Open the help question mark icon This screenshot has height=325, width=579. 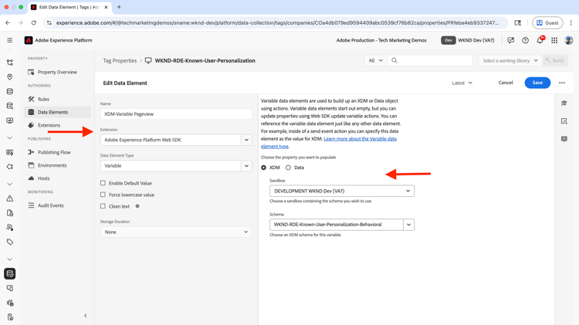525,40
